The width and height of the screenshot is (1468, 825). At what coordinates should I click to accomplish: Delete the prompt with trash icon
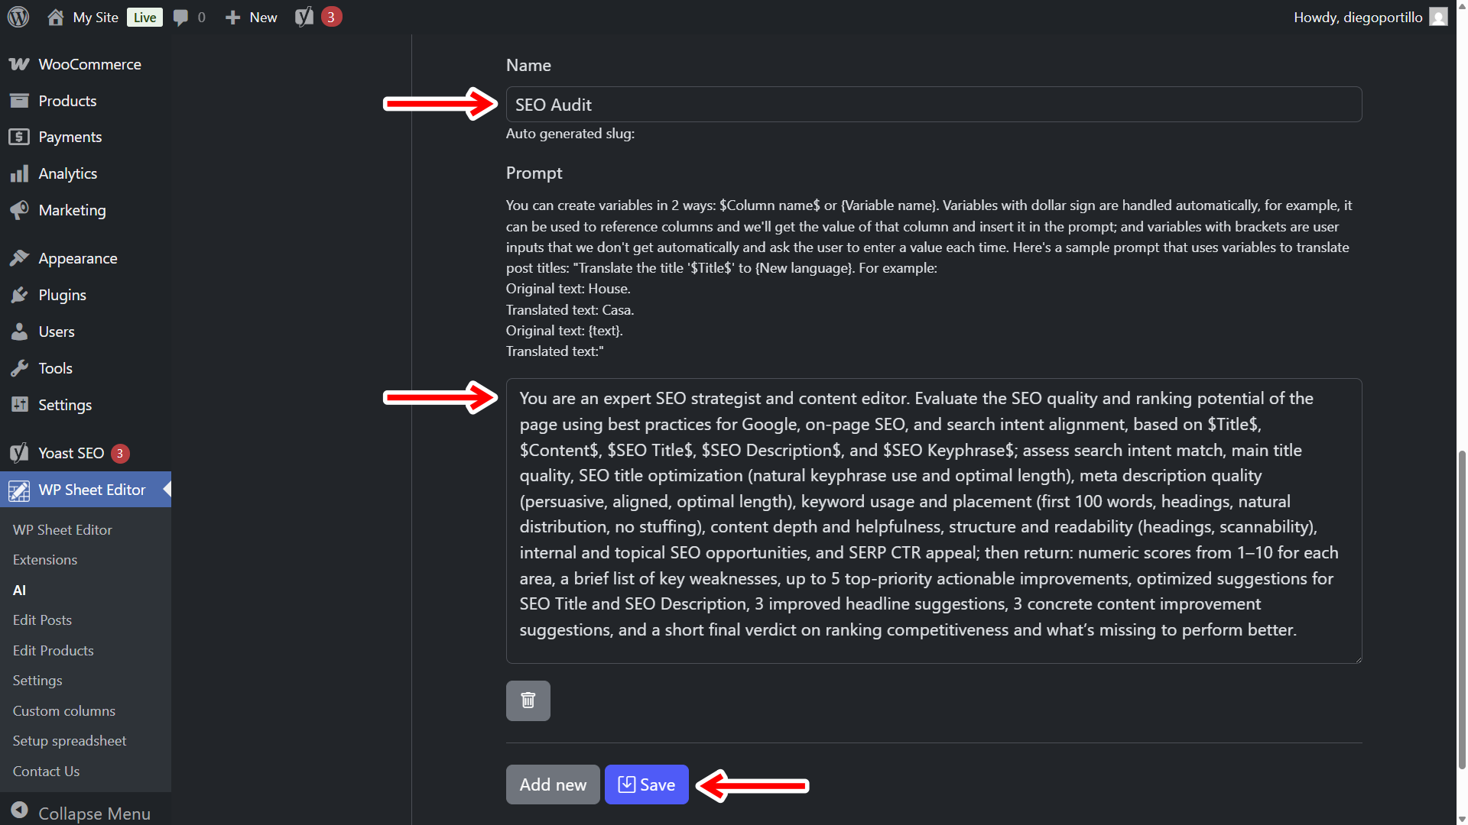click(x=528, y=700)
